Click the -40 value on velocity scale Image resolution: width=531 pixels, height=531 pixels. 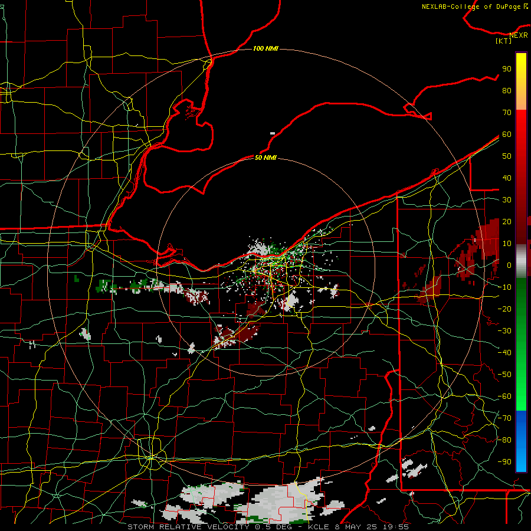coord(504,353)
